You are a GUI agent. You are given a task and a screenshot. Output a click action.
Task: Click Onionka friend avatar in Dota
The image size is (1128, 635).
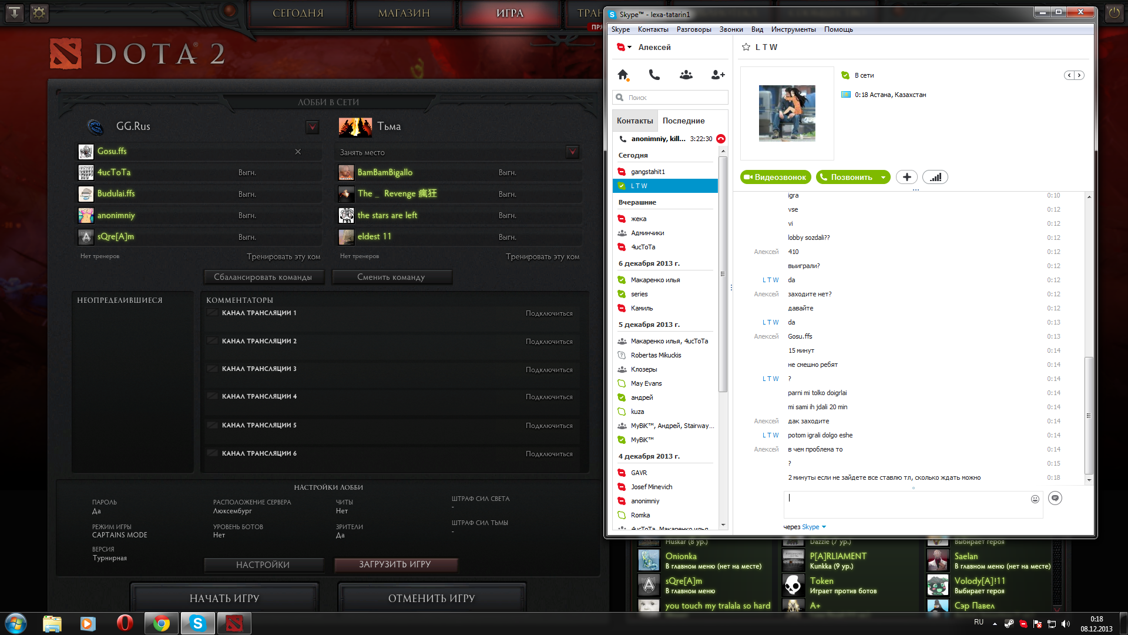(649, 560)
